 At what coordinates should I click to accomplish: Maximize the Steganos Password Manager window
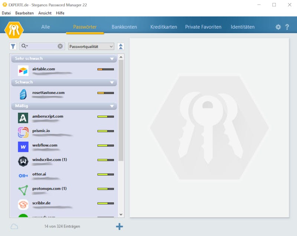pyautogui.click(x=274, y=5)
